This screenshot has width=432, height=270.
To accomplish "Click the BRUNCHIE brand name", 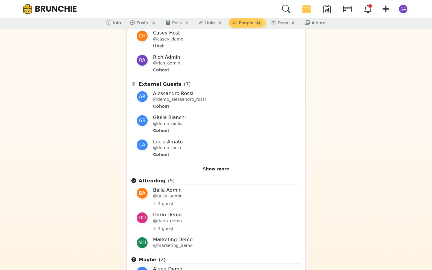I will [x=56, y=9].
